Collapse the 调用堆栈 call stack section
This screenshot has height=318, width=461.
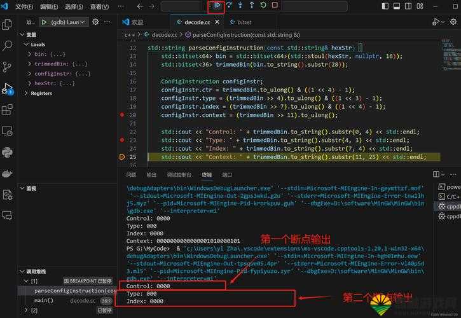pos(22,271)
